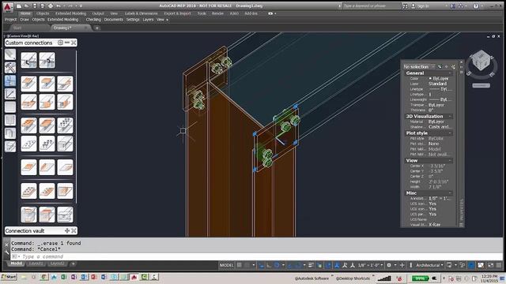Toggle selection cycling in status bar
Image resolution: width=506 pixels, height=284 pixels.
pyautogui.click(x=319, y=265)
